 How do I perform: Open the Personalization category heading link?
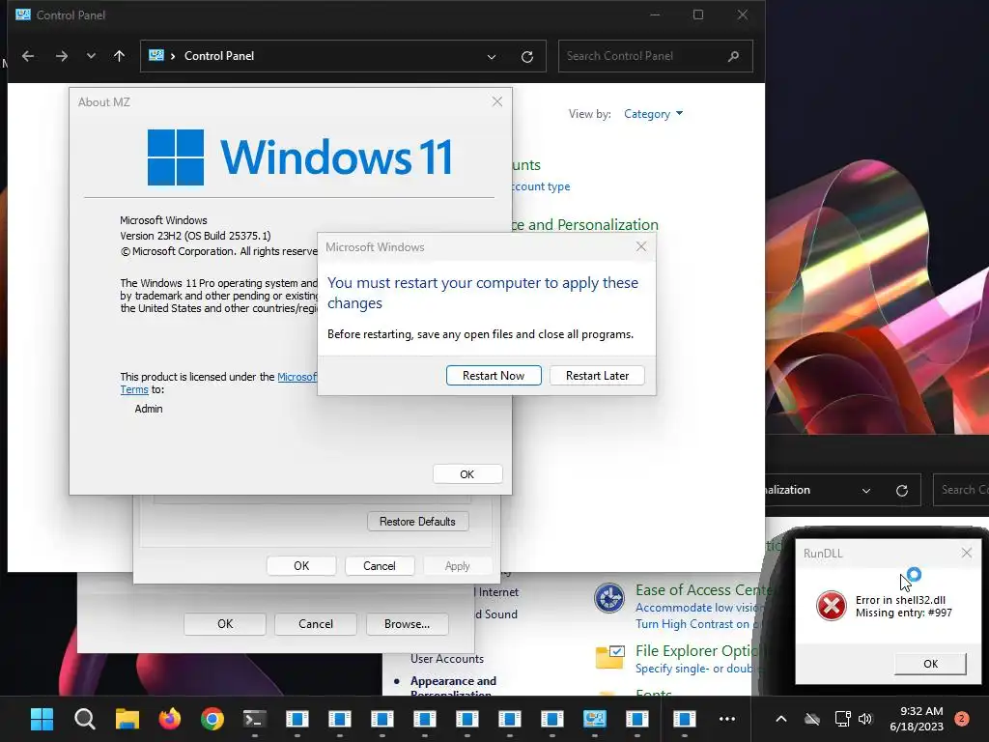coord(584,224)
